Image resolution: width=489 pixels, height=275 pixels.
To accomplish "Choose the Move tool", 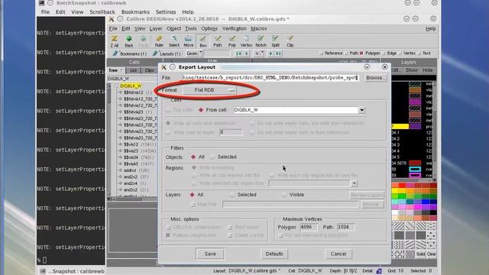I will 189,41.
